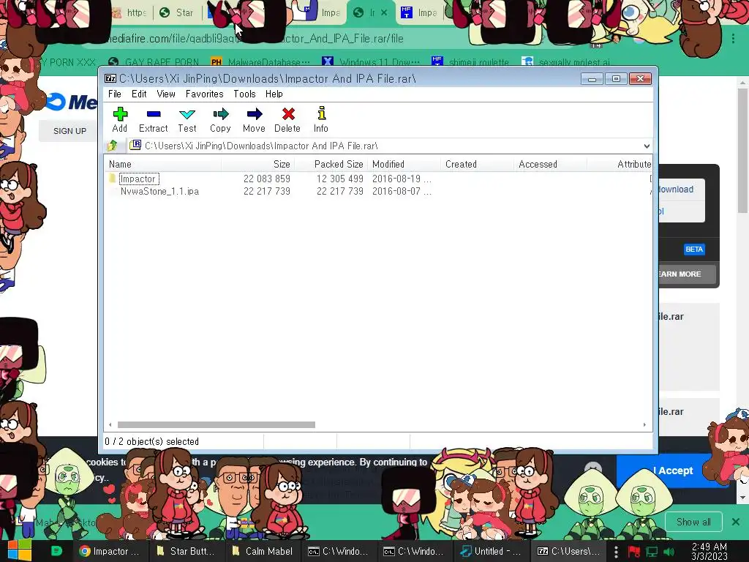The height and width of the screenshot is (562, 749).
Task: Open the Favorites menu
Action: coord(205,94)
